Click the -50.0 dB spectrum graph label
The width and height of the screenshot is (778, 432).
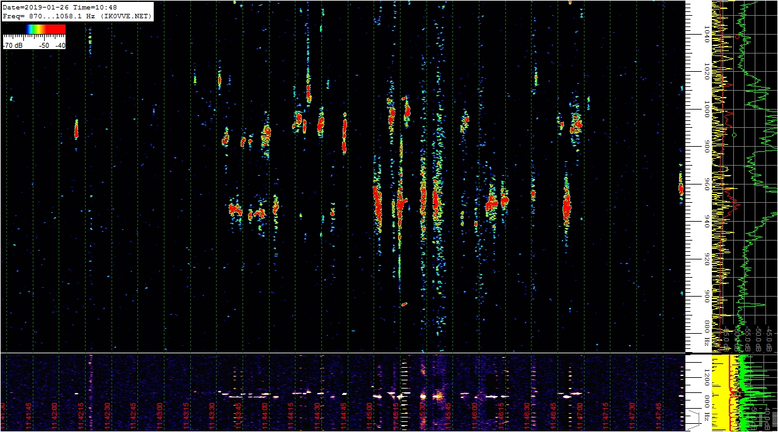(x=759, y=338)
